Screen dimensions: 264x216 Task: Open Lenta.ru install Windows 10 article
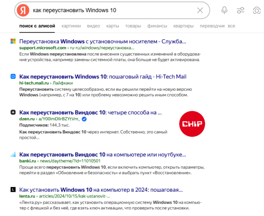[x=101, y=190]
